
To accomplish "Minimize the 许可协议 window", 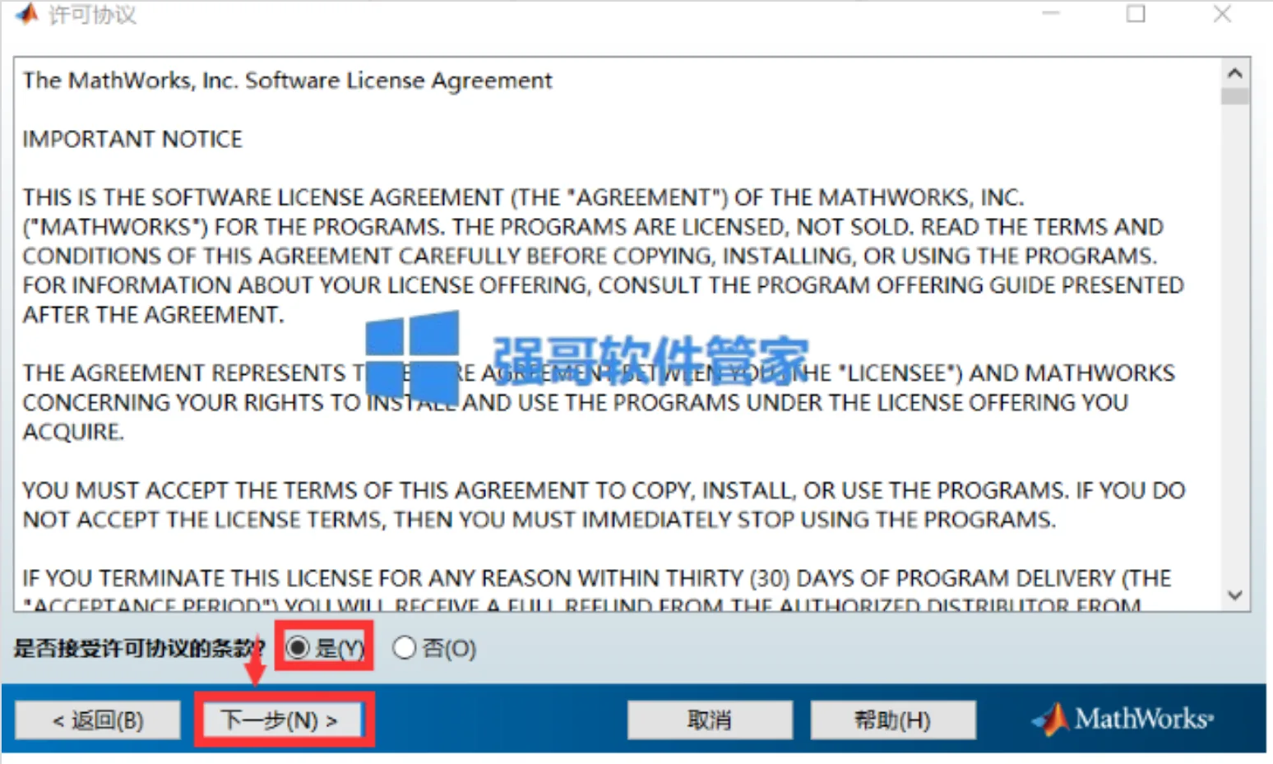I will pos(1050,14).
